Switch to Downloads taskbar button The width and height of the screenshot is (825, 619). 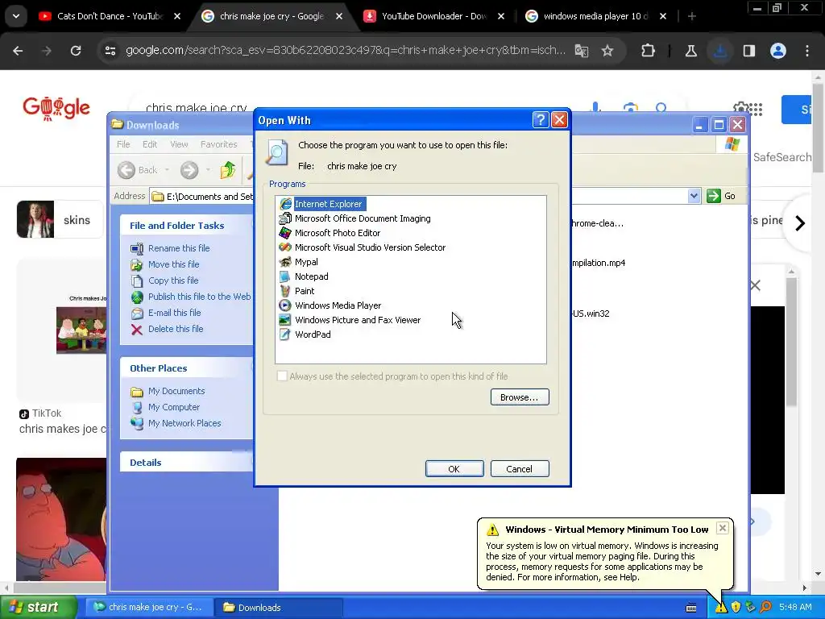point(279,607)
